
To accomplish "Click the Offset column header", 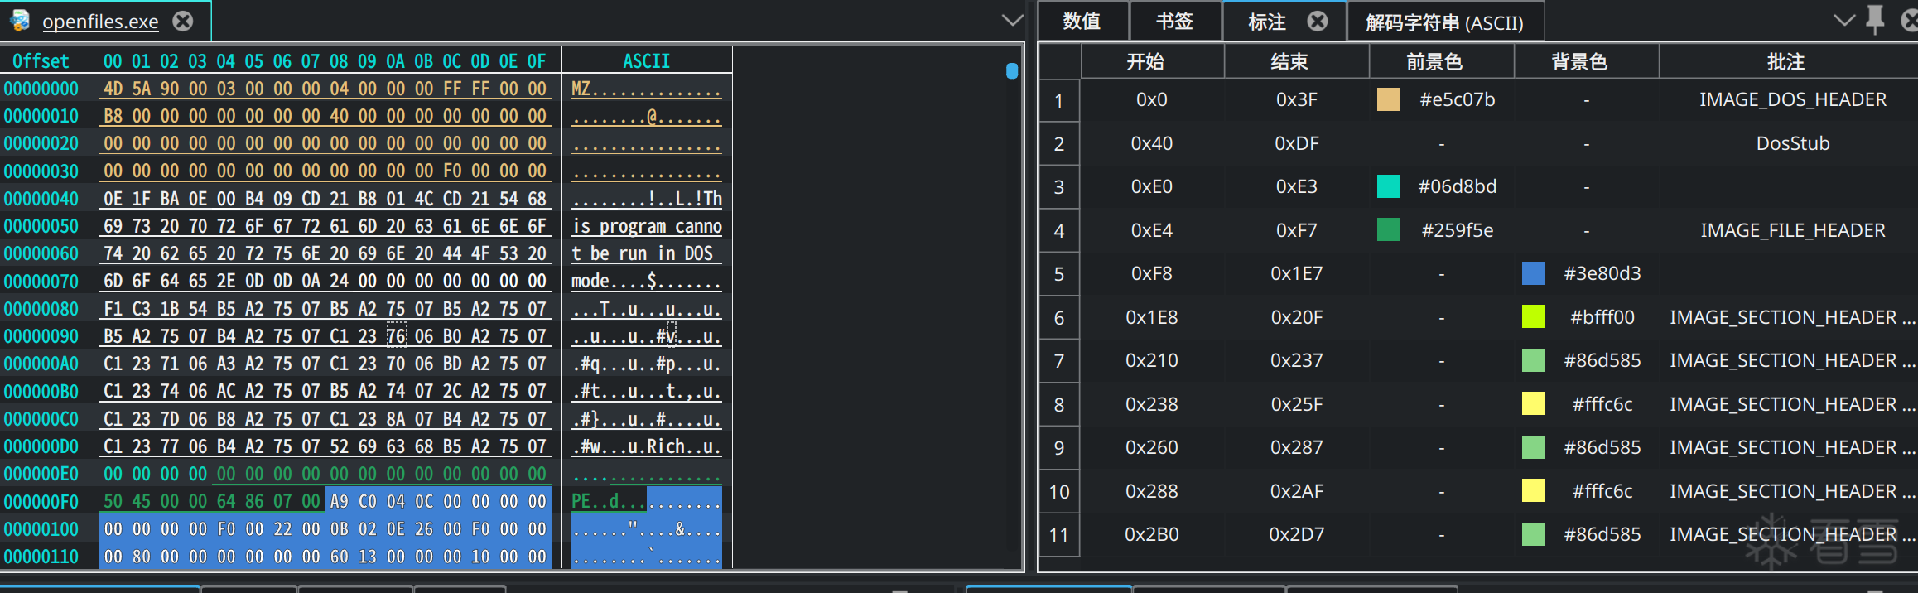I will tap(41, 61).
